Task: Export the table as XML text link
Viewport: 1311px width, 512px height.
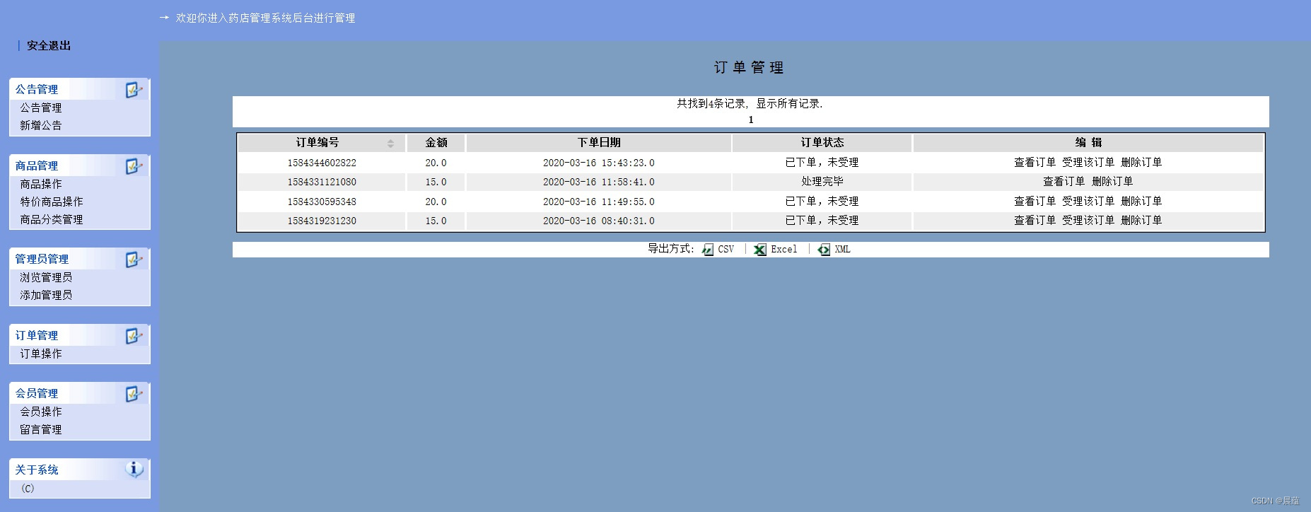Action: pos(842,250)
